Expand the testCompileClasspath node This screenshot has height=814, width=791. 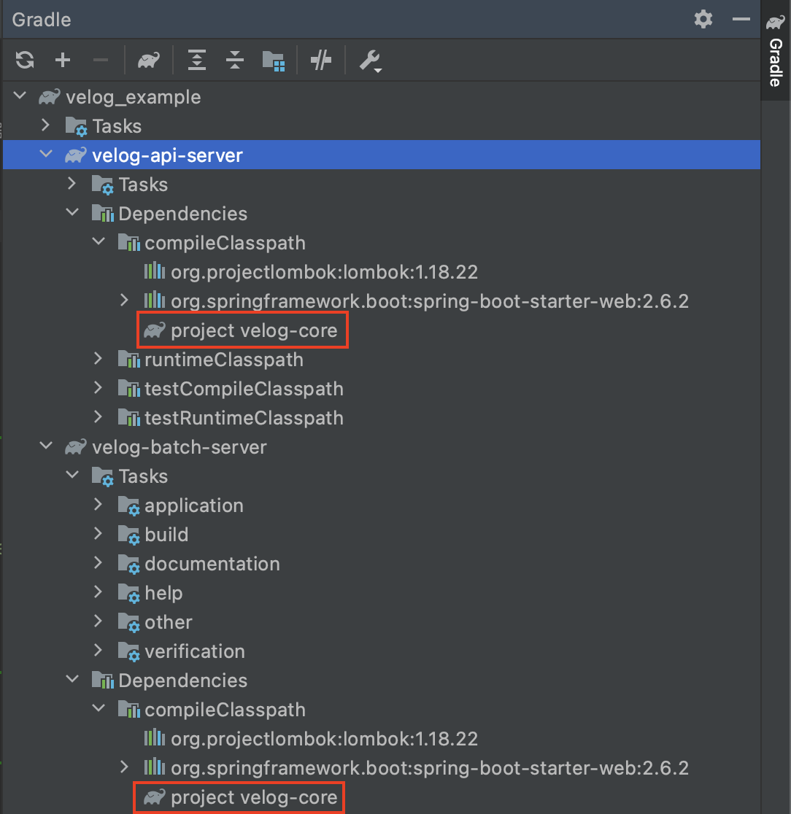[x=99, y=387]
